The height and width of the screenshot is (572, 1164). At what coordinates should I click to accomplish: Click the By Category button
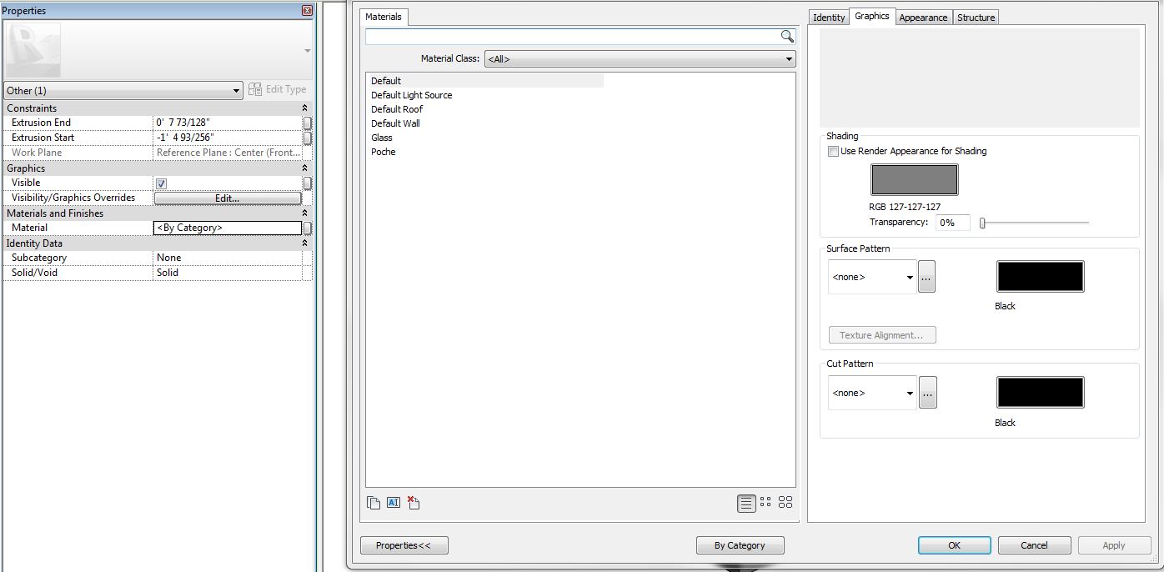pyautogui.click(x=740, y=545)
